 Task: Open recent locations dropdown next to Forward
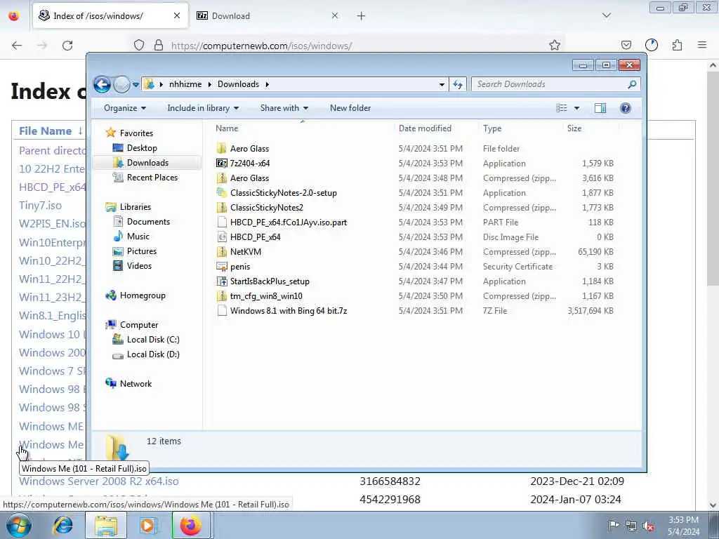coord(136,85)
